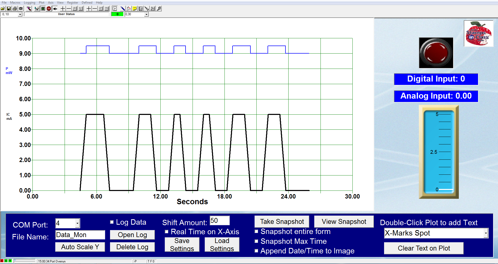Click the Port Overrun status message
Image resolution: width=498 pixels, height=264 pixels.
coord(84,261)
